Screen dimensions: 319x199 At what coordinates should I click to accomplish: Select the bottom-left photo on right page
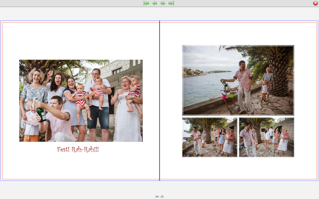click(x=210, y=137)
